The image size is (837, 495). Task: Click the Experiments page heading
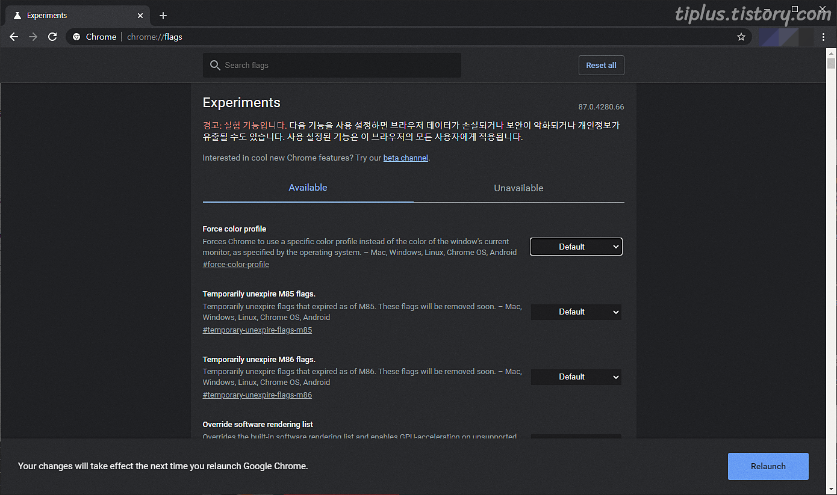coord(241,102)
